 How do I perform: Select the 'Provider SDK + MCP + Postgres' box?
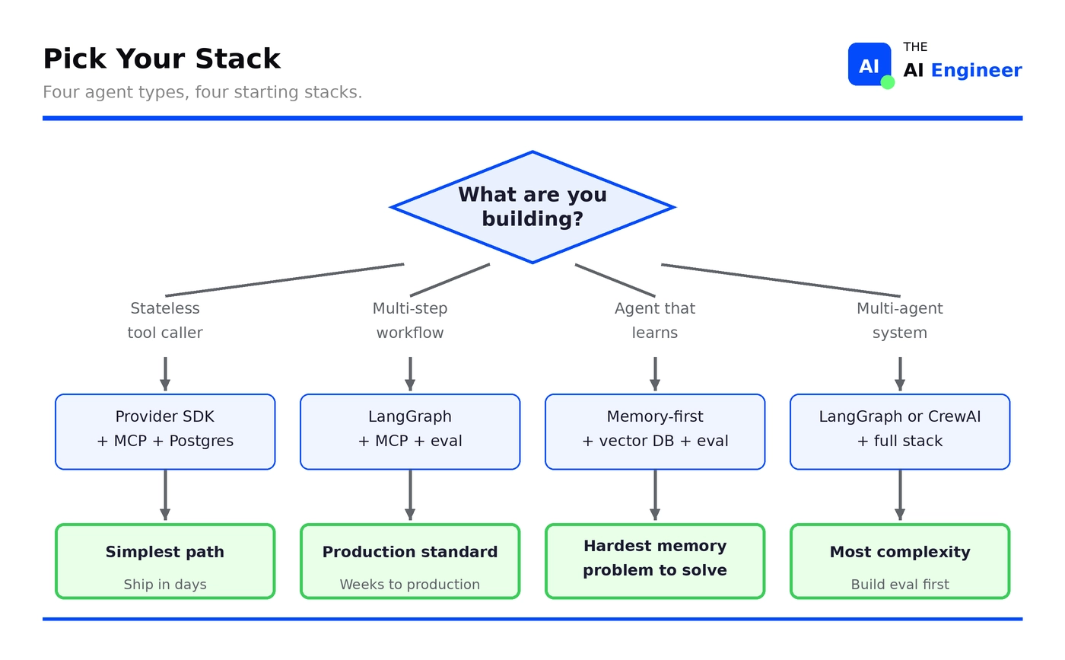tap(165, 432)
